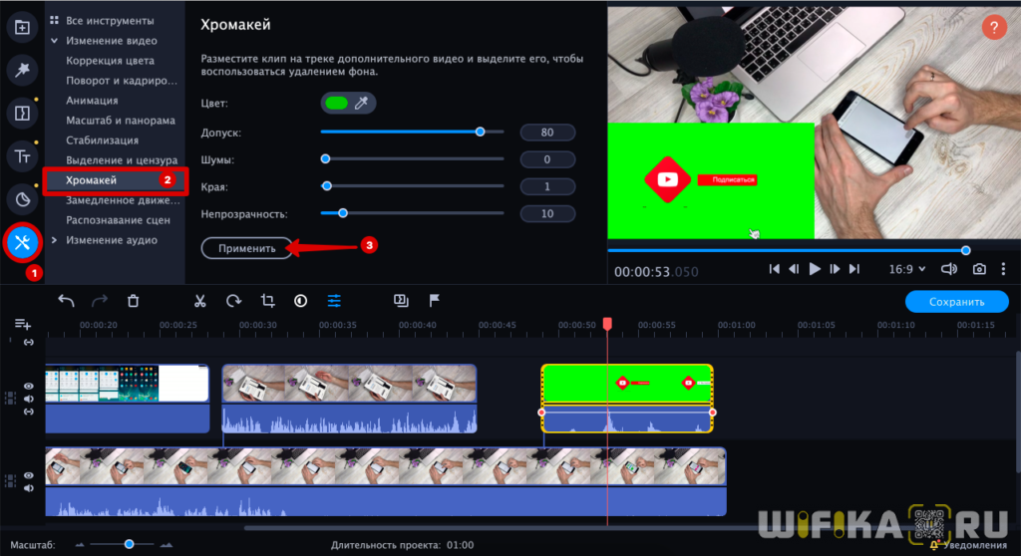This screenshot has width=1021, height=556.
Task: Take a snapshot with camera icon
Action: coord(980,269)
